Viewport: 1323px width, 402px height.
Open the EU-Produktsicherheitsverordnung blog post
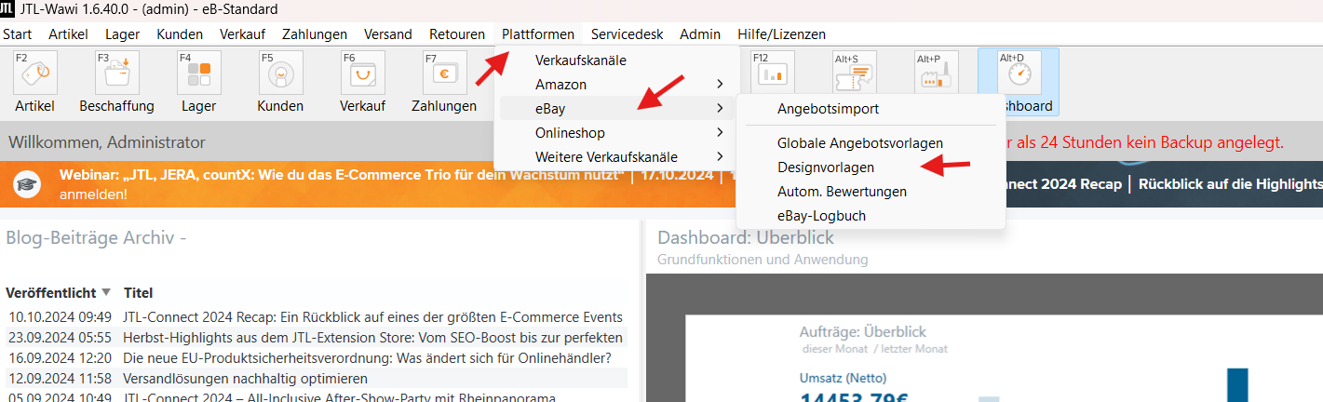coord(367,358)
